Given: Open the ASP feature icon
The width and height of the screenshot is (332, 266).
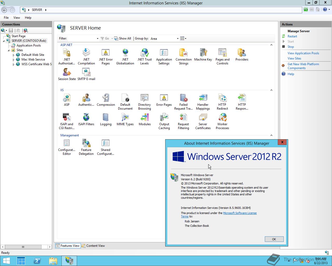Looking at the screenshot, I should coord(67,100).
